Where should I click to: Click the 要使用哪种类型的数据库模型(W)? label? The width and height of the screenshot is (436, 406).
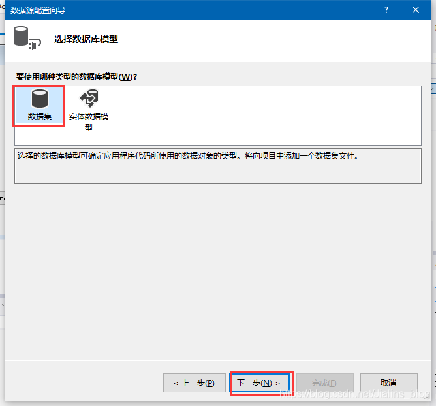tap(77, 77)
